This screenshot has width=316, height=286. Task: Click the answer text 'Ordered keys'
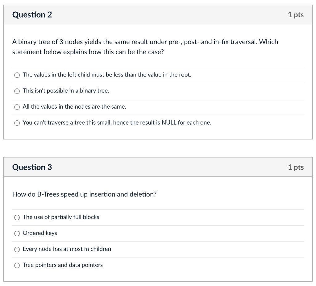coord(40,233)
